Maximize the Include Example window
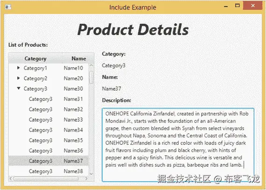Image resolution: width=266 pixels, height=190 pixels. click(237, 6)
